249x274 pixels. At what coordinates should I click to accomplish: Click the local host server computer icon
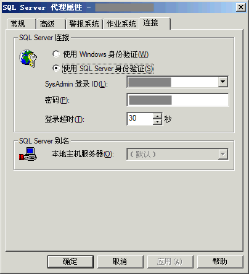click(x=28, y=154)
